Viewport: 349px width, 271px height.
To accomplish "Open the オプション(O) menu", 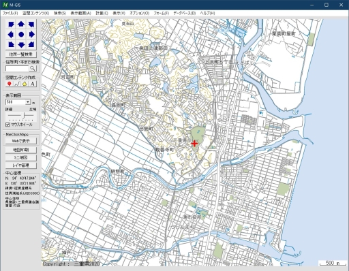I will [x=140, y=13].
